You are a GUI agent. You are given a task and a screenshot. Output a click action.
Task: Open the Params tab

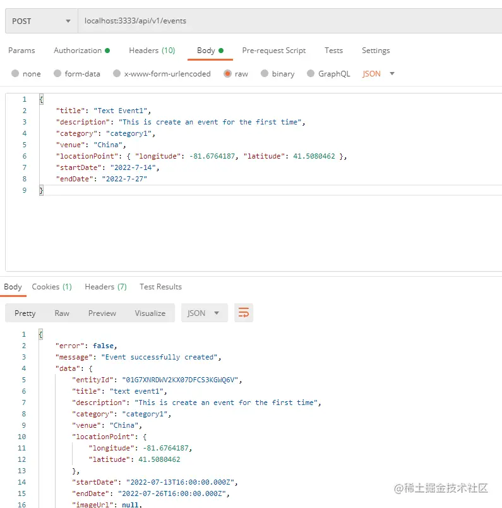(21, 51)
